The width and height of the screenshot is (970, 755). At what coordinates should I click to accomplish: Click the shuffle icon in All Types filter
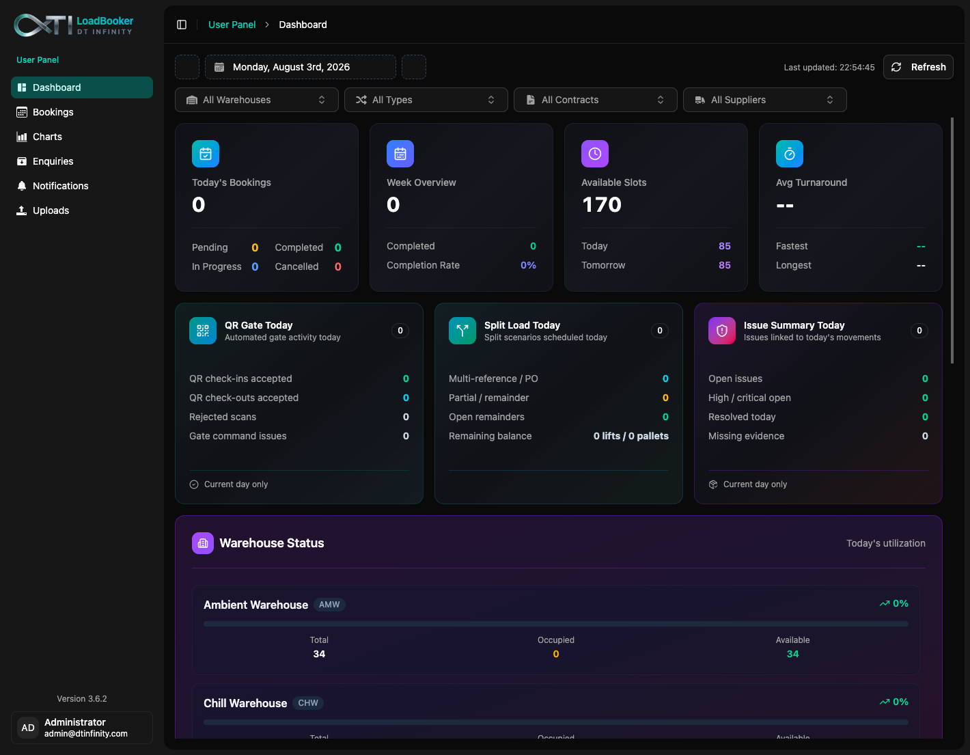pyautogui.click(x=361, y=100)
